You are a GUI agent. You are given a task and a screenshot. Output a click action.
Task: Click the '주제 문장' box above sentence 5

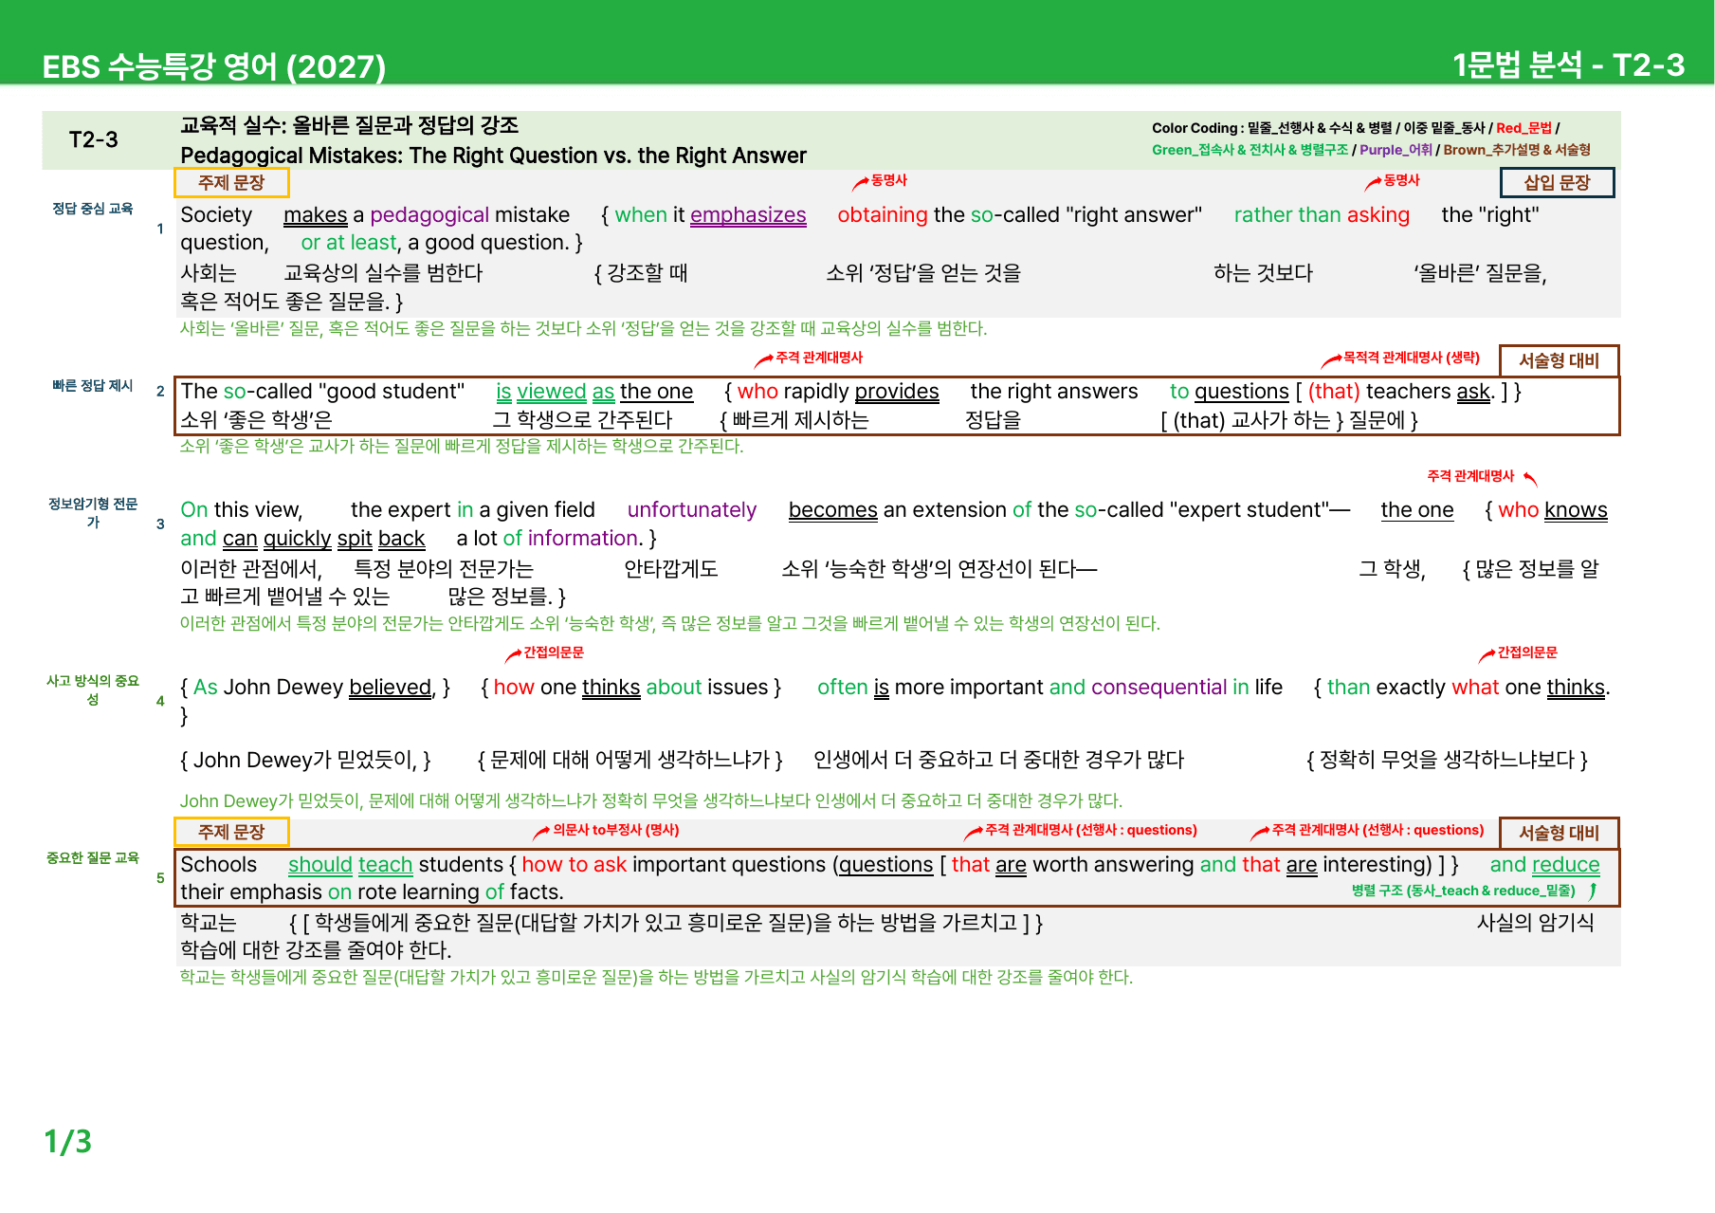(231, 832)
